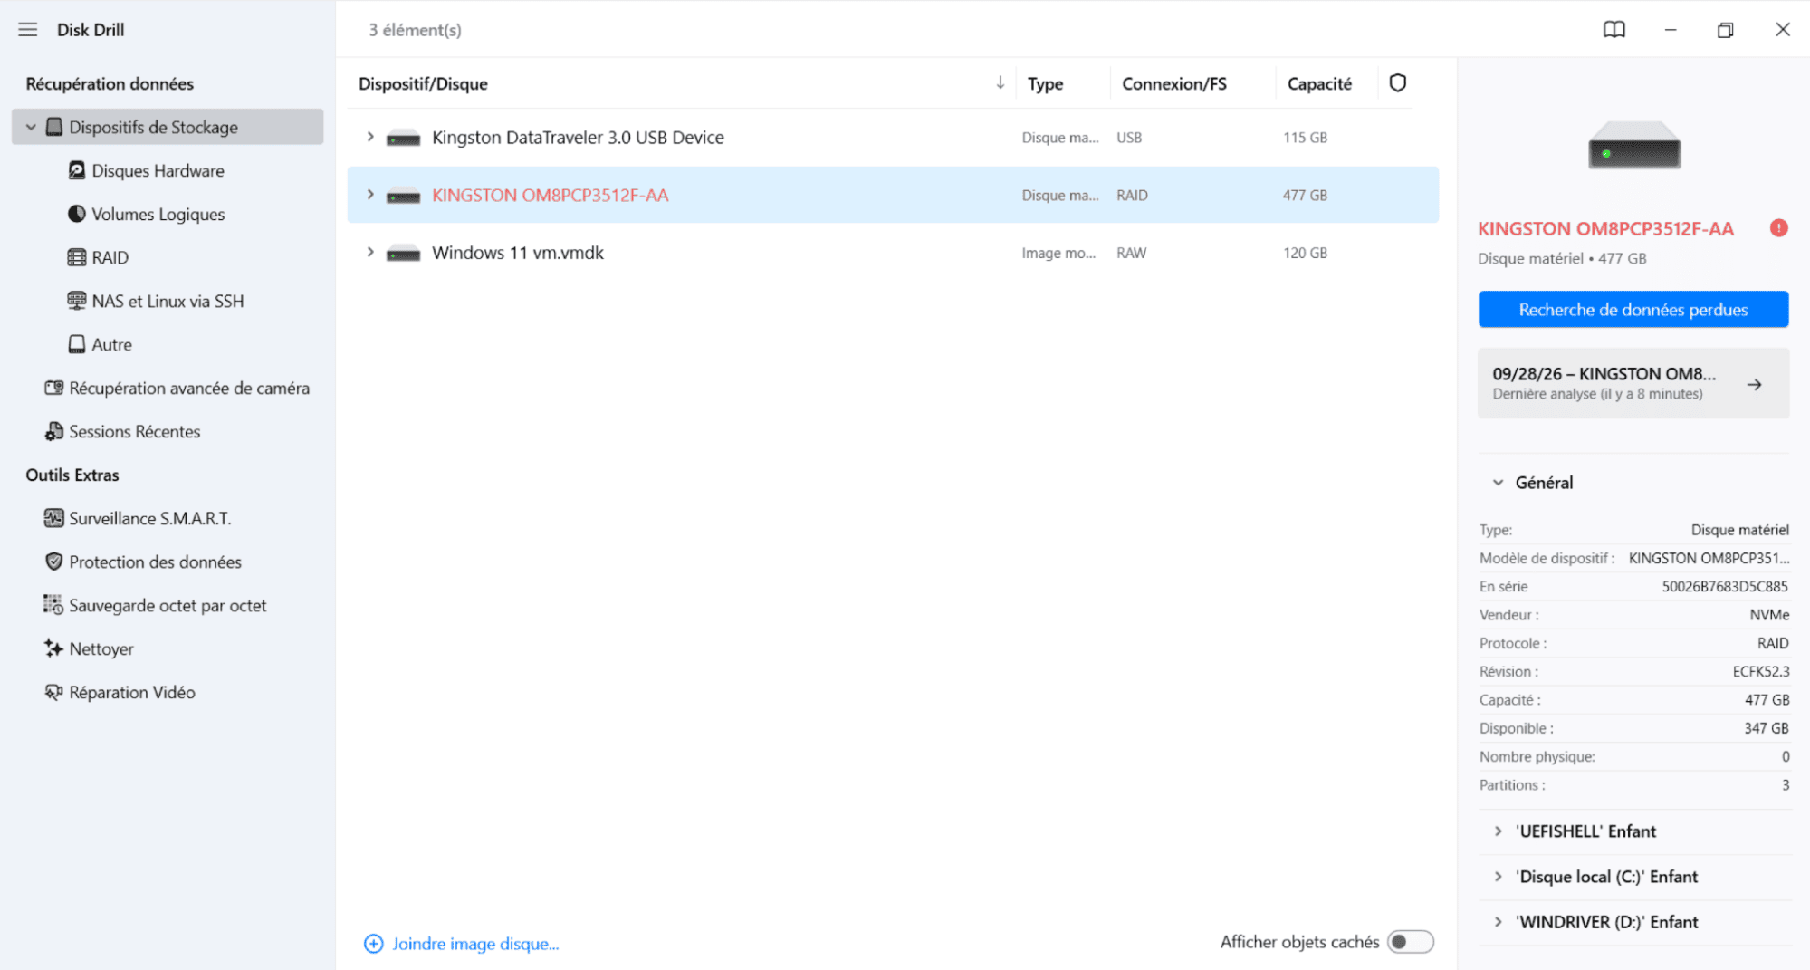Expand the KINGSTON OM8PCP3512F-AA row
Viewport: 1810px width, 970px height.
click(x=369, y=195)
